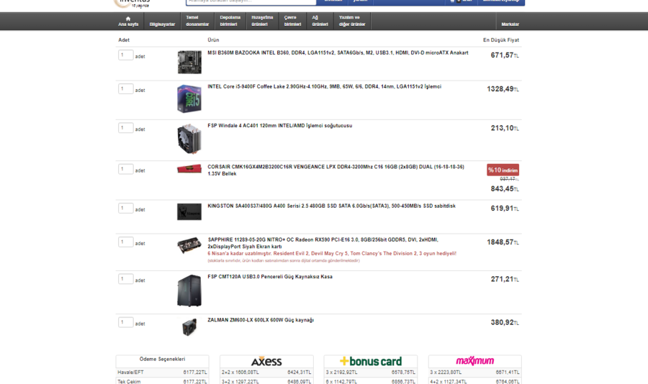Edit quantity field for Corsair memory
The width and height of the screenshot is (648, 384).
[125, 169]
